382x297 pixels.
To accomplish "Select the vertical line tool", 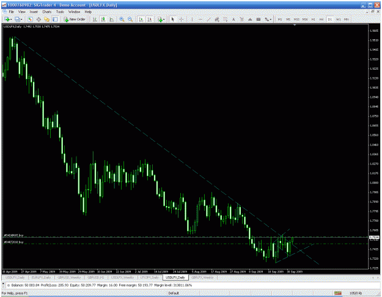I will tap(192, 19).
